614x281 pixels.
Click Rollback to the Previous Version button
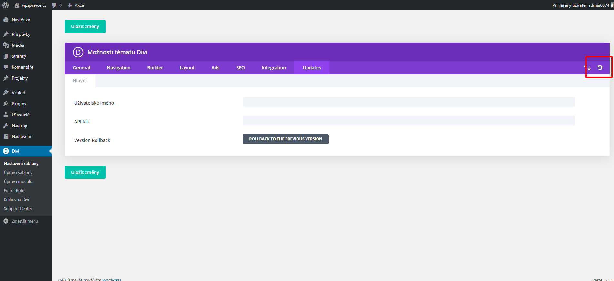286,139
